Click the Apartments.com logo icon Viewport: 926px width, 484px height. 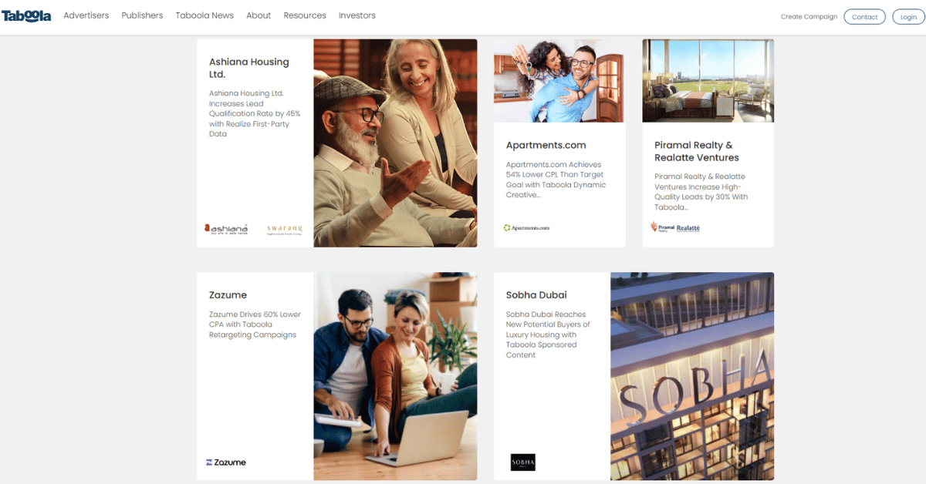[526, 228]
